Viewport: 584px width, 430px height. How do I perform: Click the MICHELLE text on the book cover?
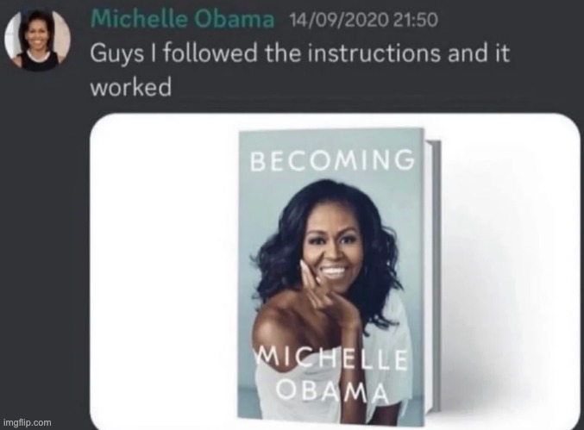pos(332,359)
